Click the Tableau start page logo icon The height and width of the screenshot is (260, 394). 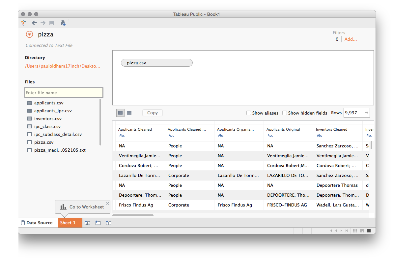(x=24, y=23)
